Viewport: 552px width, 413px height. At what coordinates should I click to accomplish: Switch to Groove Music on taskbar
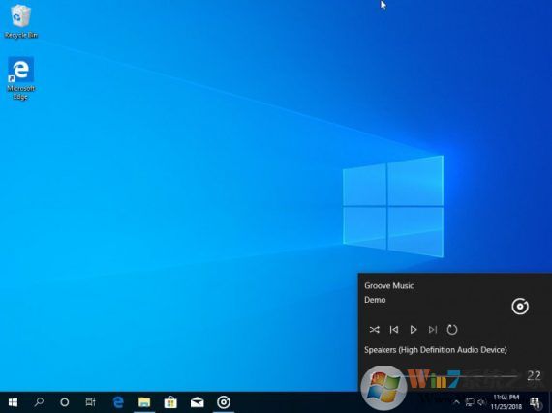(224, 402)
